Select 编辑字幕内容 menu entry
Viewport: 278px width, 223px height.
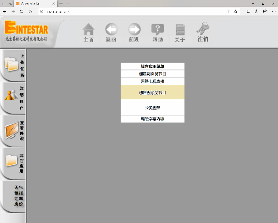(x=153, y=119)
